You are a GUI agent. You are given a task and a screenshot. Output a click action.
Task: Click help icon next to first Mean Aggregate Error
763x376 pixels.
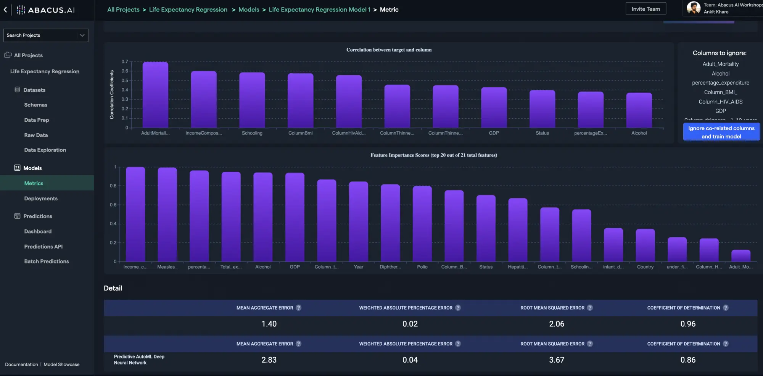(299, 308)
